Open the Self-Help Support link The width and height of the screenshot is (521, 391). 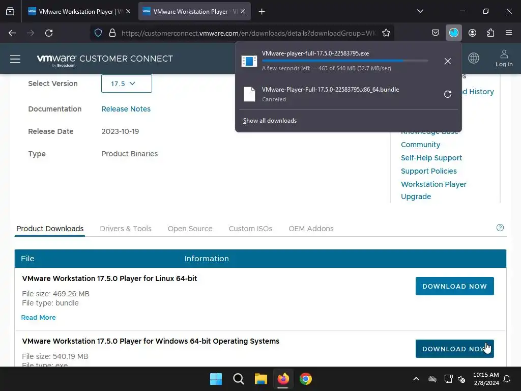(x=431, y=158)
